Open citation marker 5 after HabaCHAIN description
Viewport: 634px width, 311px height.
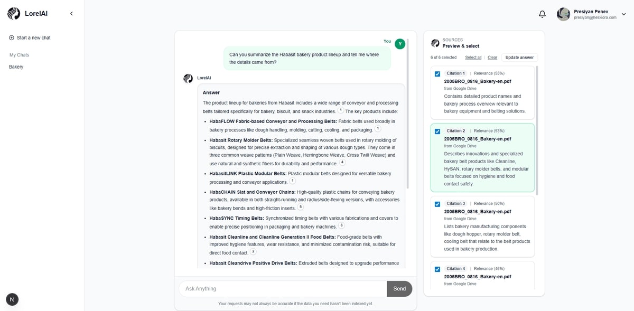click(x=301, y=207)
